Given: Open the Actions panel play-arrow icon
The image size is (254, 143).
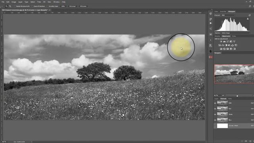Looking at the screenshot, I should (211, 23).
